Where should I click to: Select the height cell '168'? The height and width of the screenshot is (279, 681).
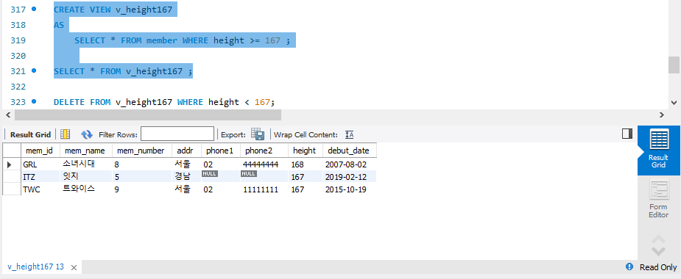click(x=306, y=164)
